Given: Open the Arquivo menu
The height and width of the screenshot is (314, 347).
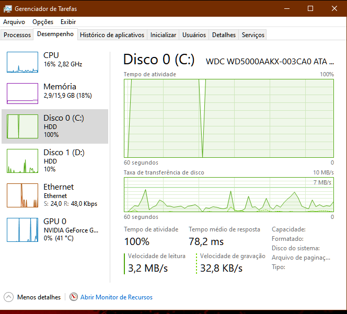Looking at the screenshot, I should click(14, 22).
